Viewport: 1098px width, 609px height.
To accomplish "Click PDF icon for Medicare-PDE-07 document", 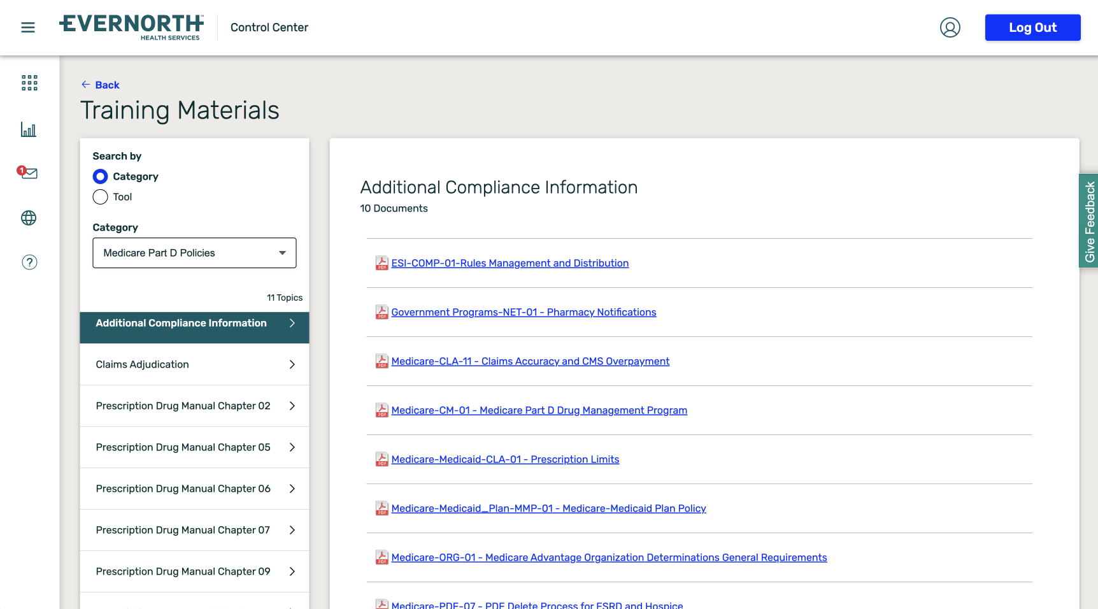I will click(x=381, y=604).
